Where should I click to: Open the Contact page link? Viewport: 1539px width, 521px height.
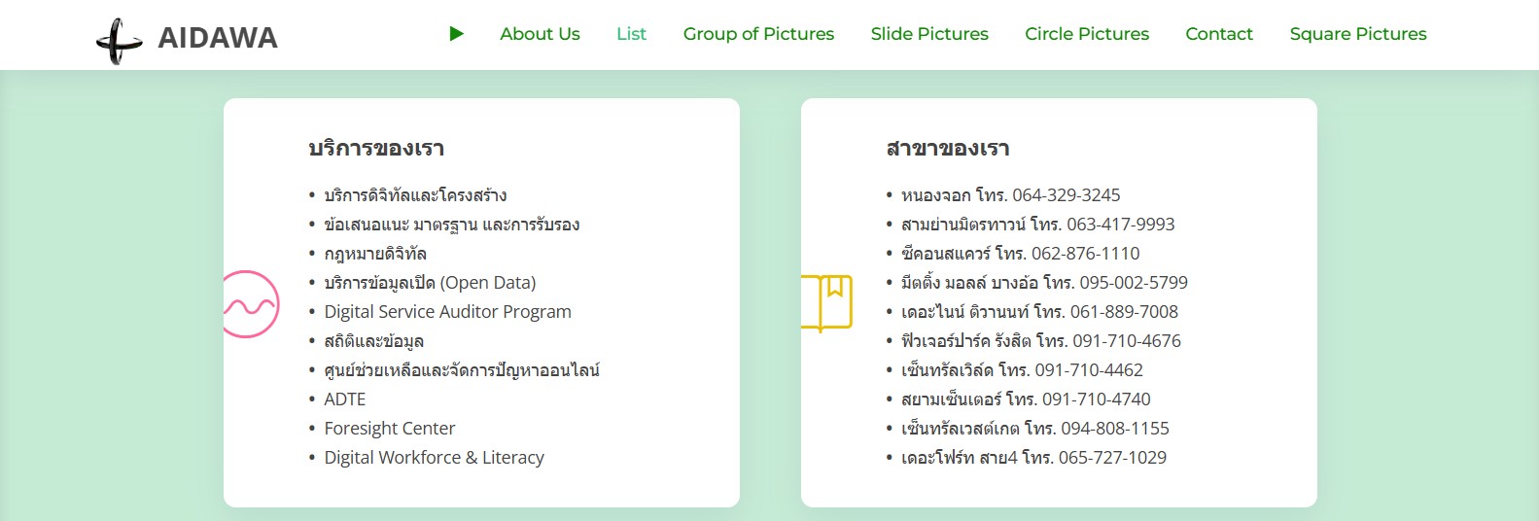(x=1219, y=34)
